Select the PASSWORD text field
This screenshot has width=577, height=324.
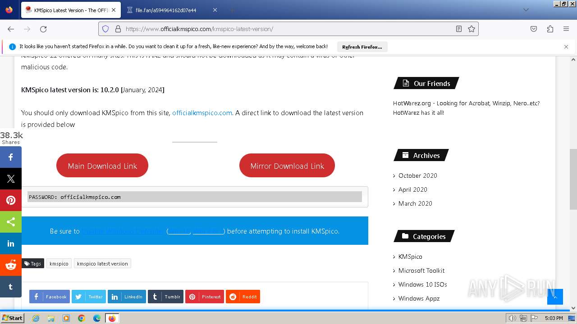tap(195, 197)
